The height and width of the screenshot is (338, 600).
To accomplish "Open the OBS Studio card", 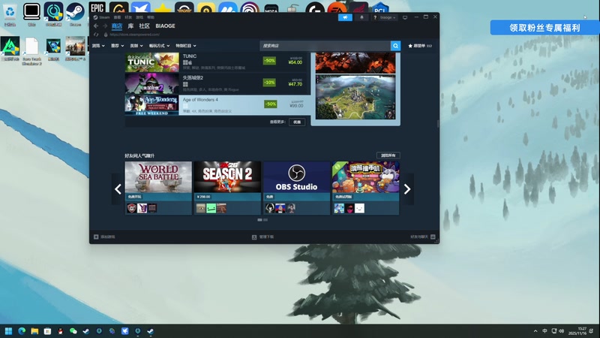I will pyautogui.click(x=296, y=188).
